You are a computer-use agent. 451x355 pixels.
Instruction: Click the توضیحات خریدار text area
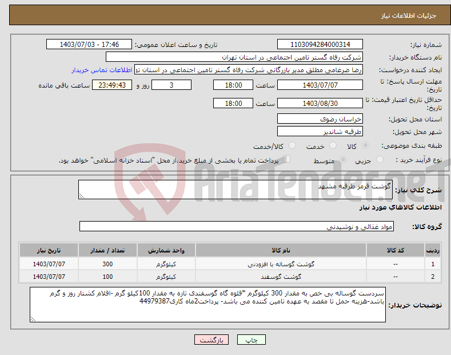click(207, 305)
